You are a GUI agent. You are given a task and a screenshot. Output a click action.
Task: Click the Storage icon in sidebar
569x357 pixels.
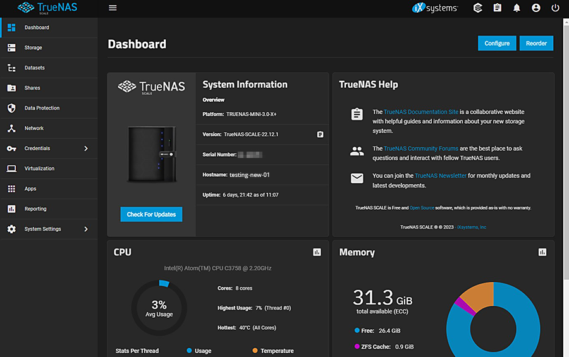tap(11, 47)
